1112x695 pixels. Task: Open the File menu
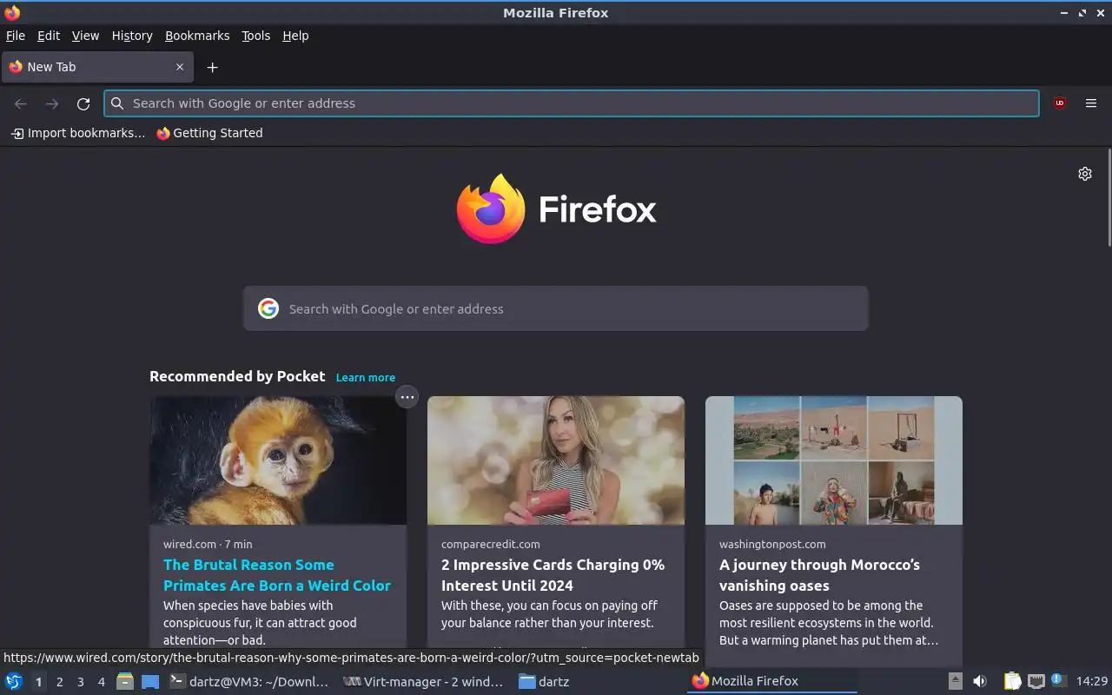pos(16,36)
